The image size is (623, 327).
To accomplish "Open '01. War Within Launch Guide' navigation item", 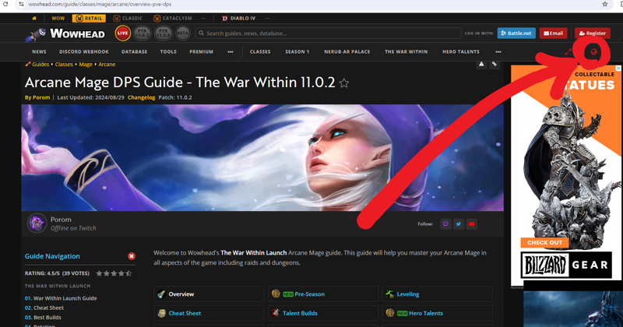I will coord(61,298).
